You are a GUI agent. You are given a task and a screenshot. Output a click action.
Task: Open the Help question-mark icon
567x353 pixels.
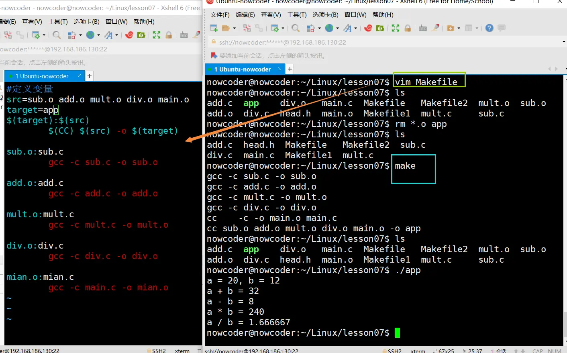point(489,28)
